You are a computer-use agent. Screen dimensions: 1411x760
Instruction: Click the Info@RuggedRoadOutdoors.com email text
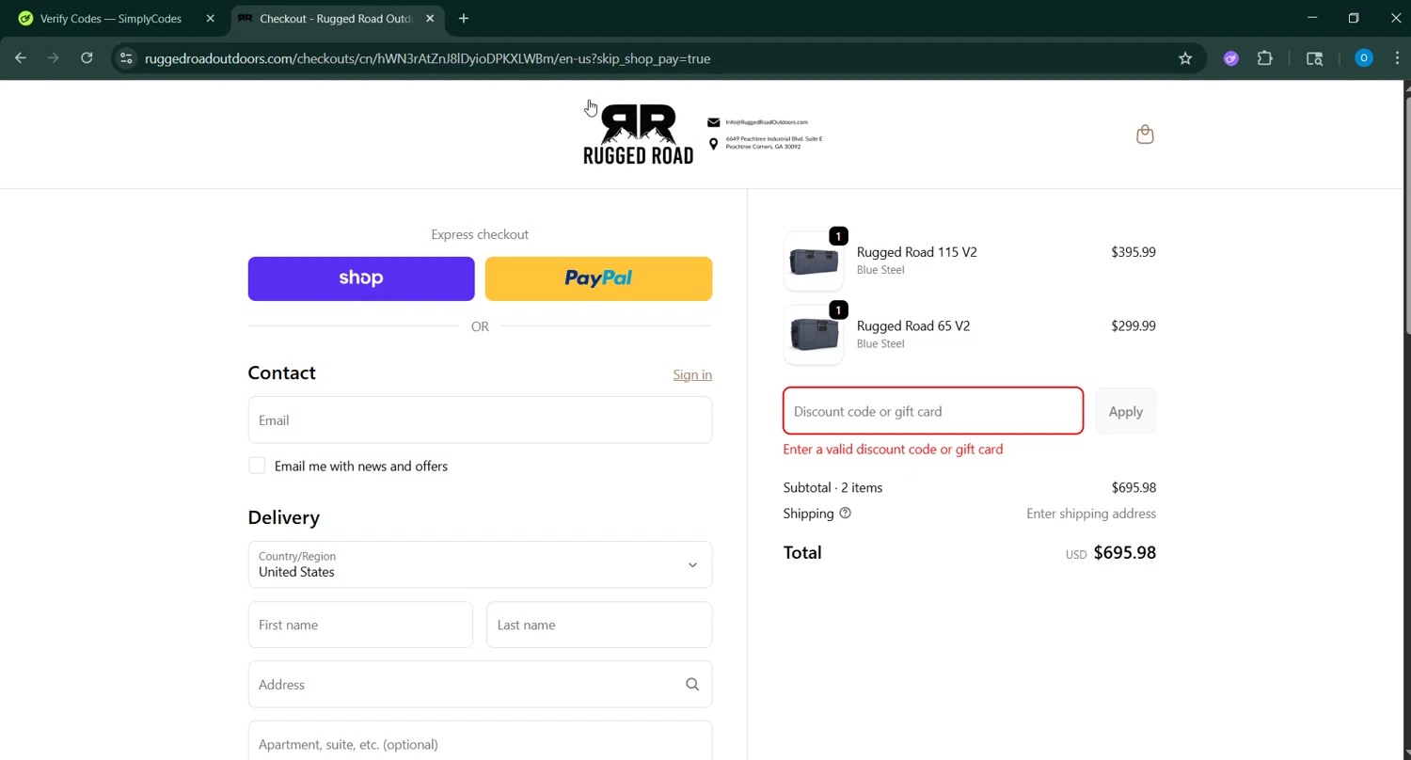coord(767,122)
